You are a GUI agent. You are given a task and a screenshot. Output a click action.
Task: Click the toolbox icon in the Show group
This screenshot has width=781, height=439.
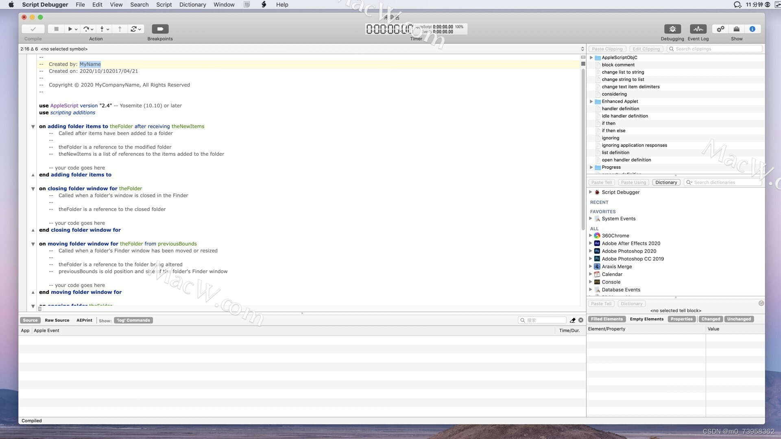(x=735, y=29)
